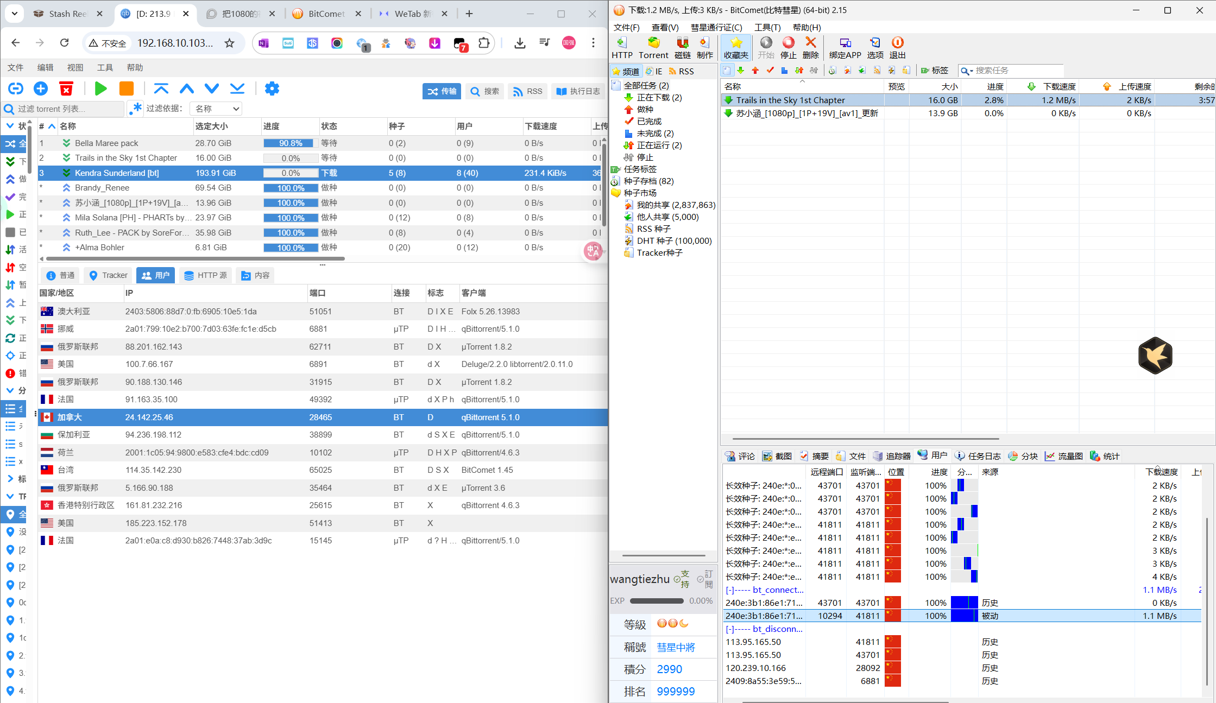The height and width of the screenshot is (703, 1216).
Task: Open the 执行日志 execution log button
Action: coord(578,91)
